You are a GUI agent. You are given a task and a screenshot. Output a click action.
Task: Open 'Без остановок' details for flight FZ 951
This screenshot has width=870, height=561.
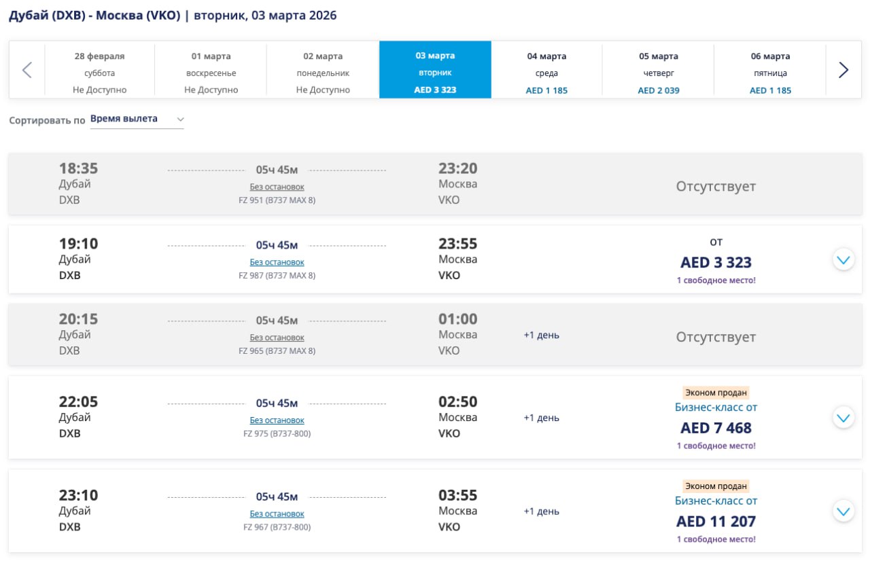(x=277, y=186)
